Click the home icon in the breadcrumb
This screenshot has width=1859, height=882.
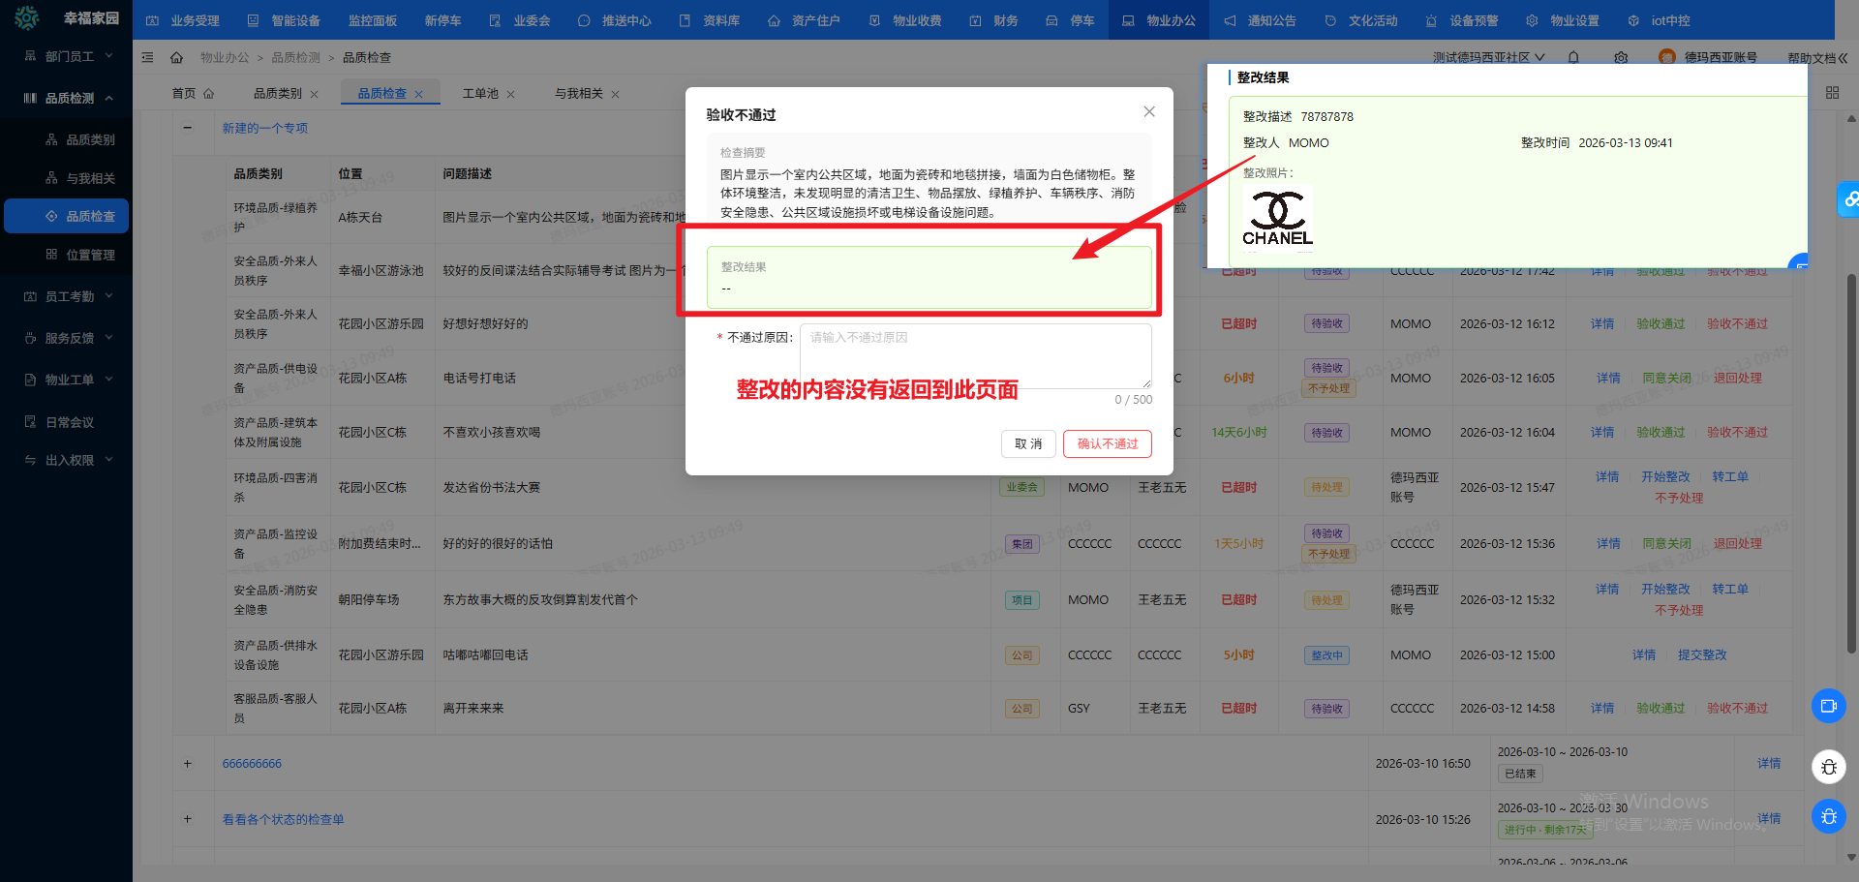(176, 57)
